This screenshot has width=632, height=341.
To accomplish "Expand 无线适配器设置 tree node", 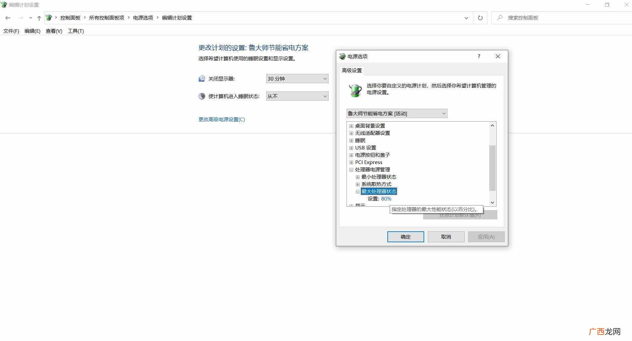I will pyautogui.click(x=351, y=133).
